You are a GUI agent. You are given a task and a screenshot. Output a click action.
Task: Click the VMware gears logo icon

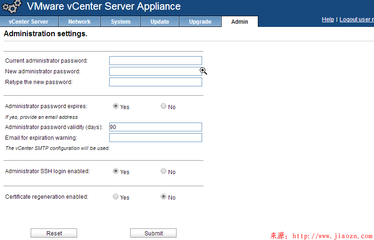tap(13, 7)
